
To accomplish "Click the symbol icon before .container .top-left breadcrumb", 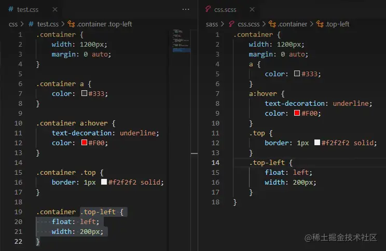I will (71, 24).
